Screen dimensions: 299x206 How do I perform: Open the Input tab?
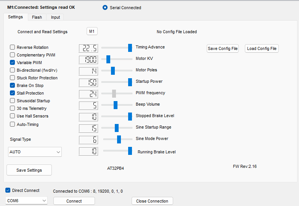[55, 17]
